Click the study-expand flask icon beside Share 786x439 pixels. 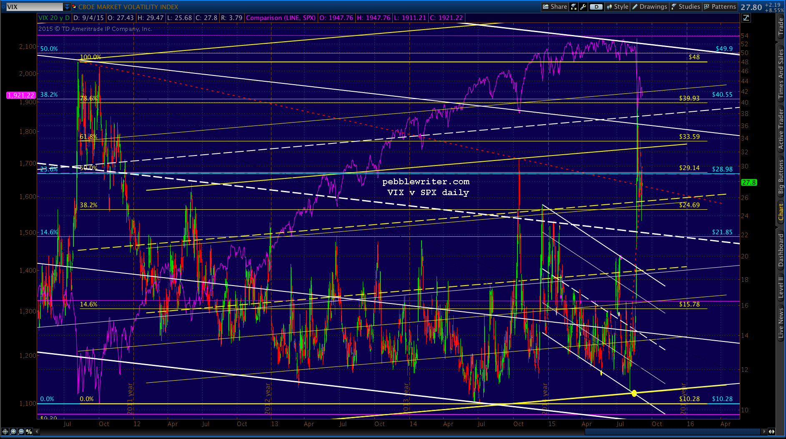point(574,7)
